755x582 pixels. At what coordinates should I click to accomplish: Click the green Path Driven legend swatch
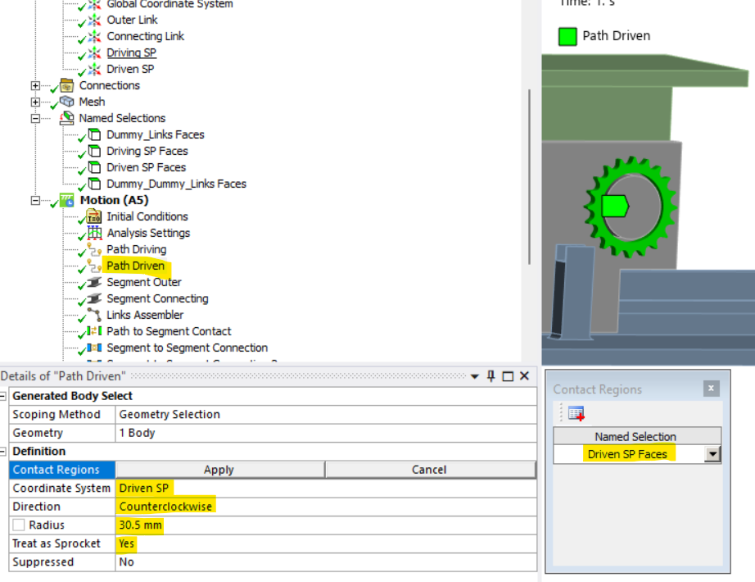[567, 36]
